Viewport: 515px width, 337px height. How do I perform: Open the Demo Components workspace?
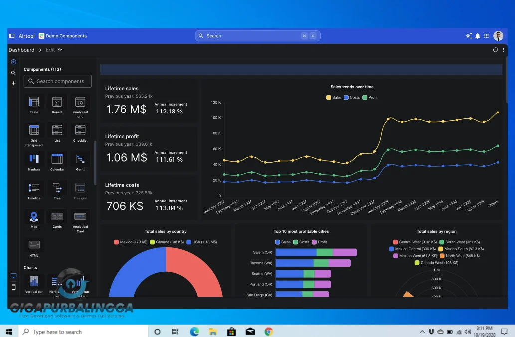click(63, 36)
